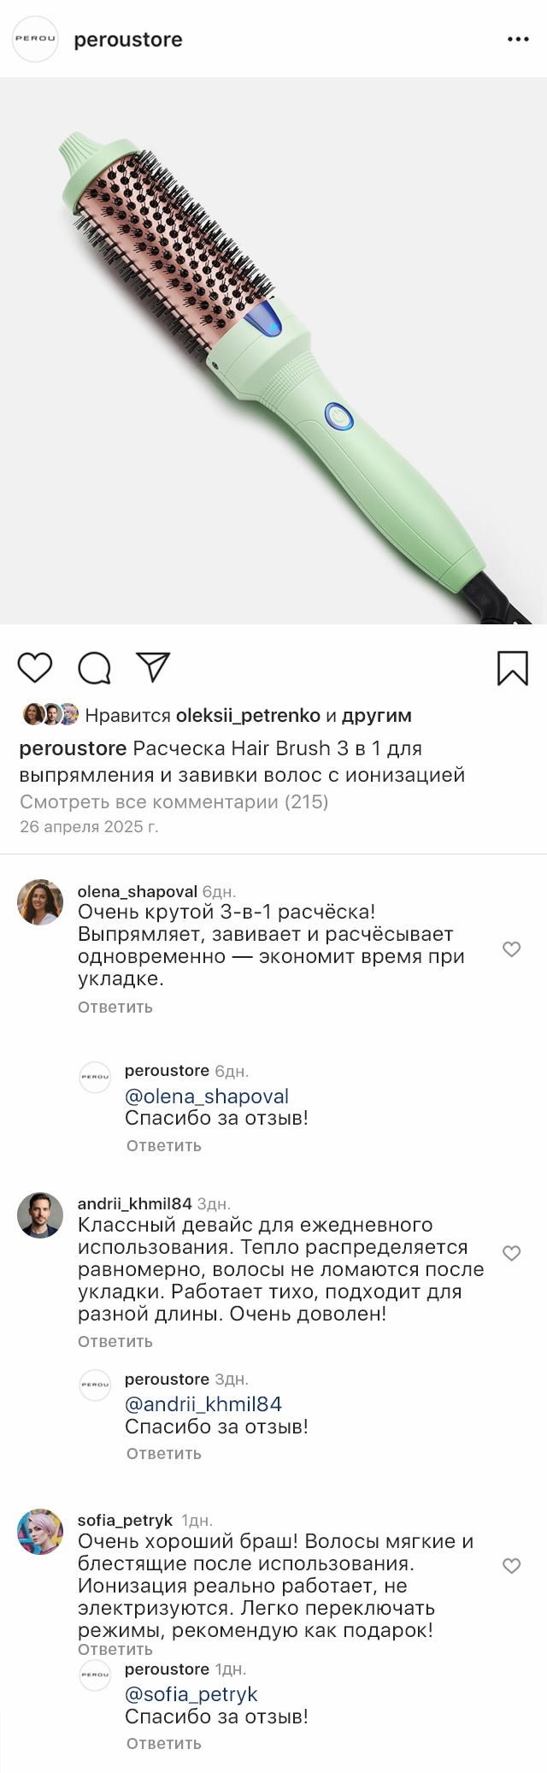Open PEROU profile logo in header
This screenshot has height=1773, width=547.
35,38
